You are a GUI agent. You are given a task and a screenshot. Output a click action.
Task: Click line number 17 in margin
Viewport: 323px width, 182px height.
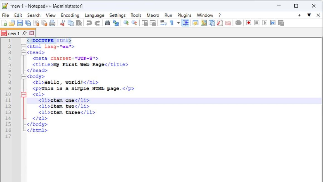pos(8,136)
